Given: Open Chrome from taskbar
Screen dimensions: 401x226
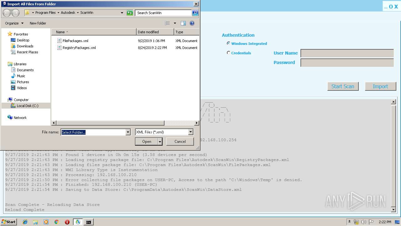Looking at the screenshot, I should [x=56, y=222].
